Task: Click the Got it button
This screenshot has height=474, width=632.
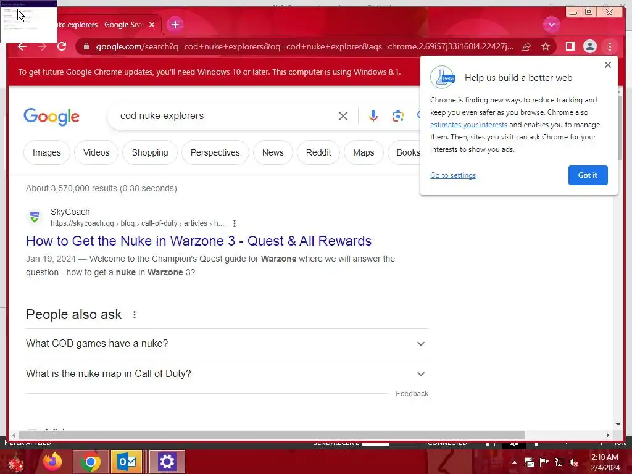Action: click(588, 175)
